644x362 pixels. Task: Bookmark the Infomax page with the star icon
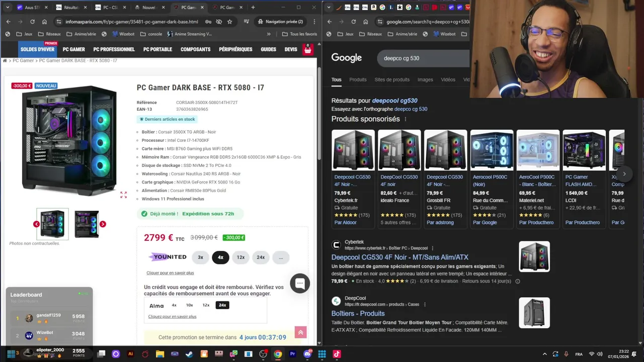point(230,22)
